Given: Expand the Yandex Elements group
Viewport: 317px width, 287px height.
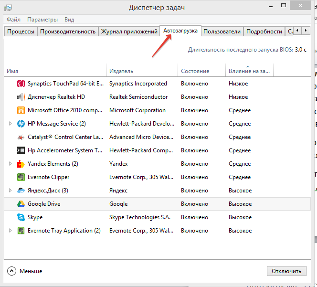Looking at the screenshot, I should click(10, 164).
